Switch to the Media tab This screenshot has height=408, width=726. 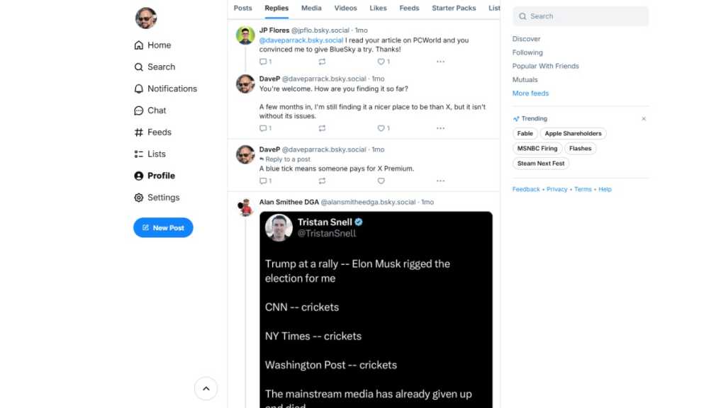[x=310, y=8]
